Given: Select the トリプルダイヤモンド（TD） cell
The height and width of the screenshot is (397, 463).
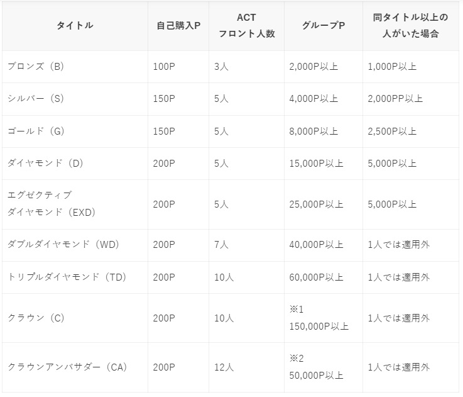Looking at the screenshot, I should [75, 277].
